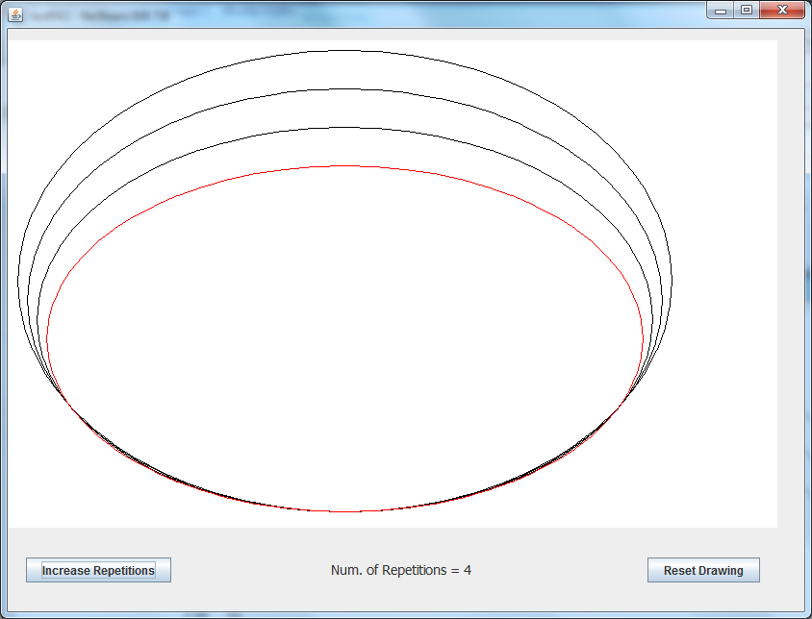Click the top of the red ellipse
This screenshot has width=812, height=619.
coord(344,165)
